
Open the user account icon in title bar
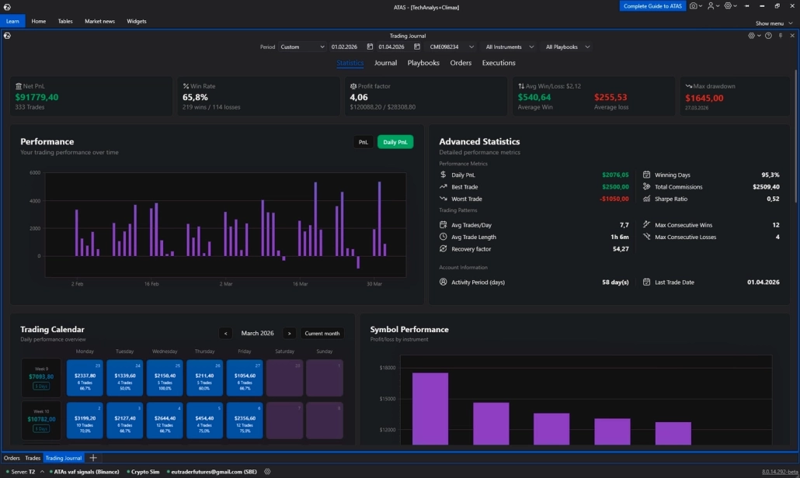click(711, 6)
